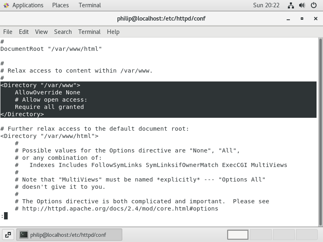The height and width of the screenshot is (242, 323).
Task: Expand the Search menu
Action: 63,32
